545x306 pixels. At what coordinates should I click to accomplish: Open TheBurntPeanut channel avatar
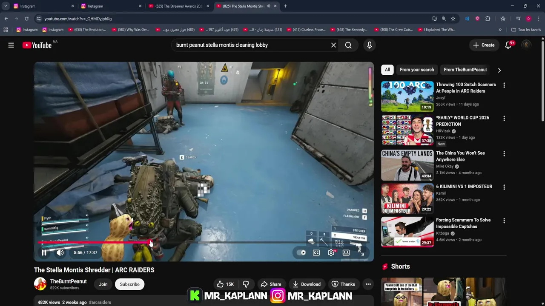[x=40, y=284]
